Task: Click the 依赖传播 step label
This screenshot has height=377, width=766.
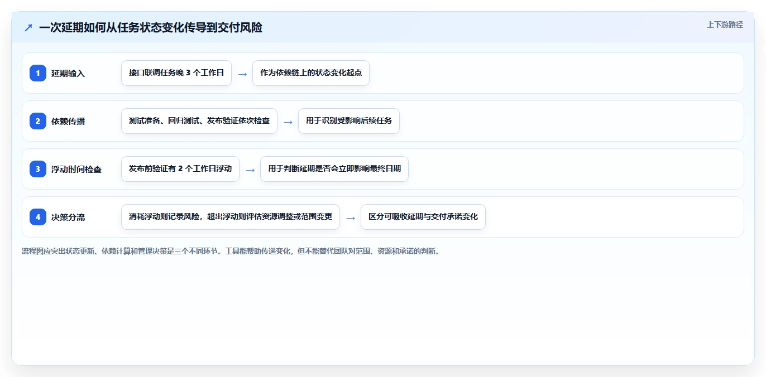Action: pos(68,121)
